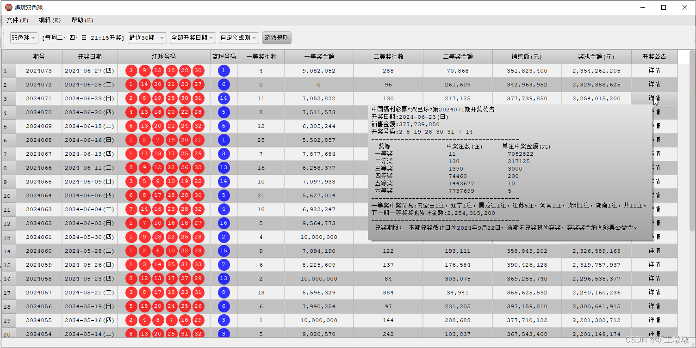Image resolution: width=696 pixels, height=348 pixels.
Task: Click blue ball 16 in row 2024062
Action: point(224,223)
